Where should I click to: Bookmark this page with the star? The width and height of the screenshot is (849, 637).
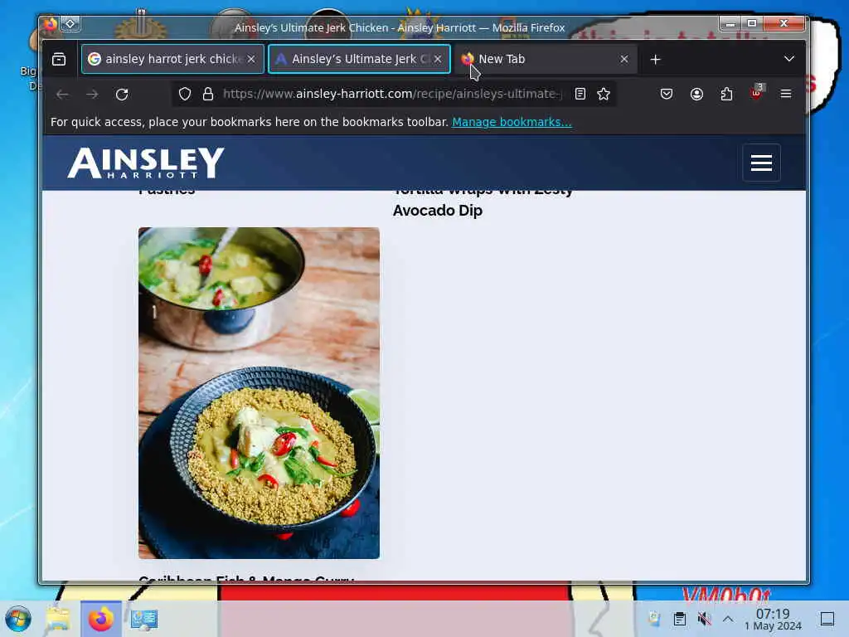[604, 95]
